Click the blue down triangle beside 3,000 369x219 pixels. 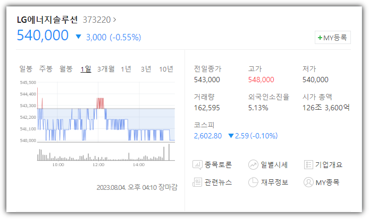coord(78,37)
